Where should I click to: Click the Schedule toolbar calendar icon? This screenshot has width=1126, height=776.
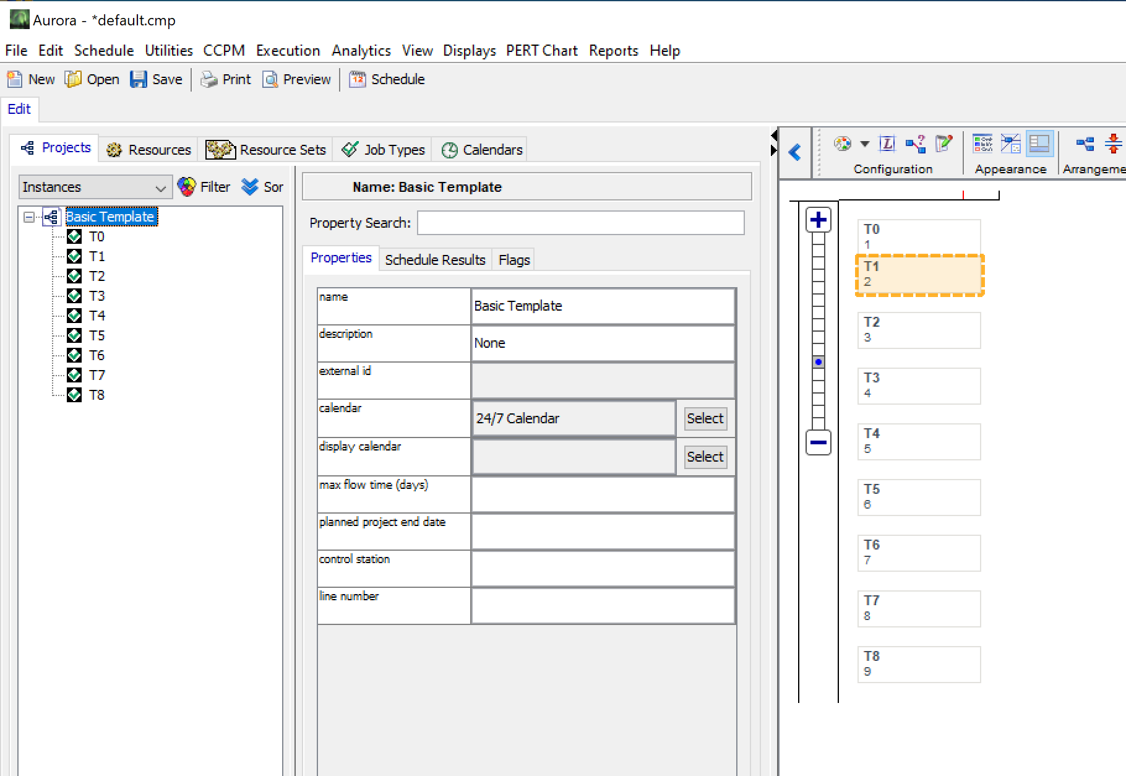tap(357, 79)
